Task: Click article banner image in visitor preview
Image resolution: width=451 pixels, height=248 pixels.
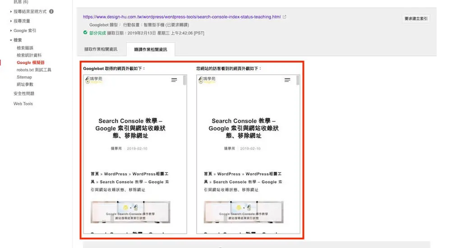Action: coord(244,212)
